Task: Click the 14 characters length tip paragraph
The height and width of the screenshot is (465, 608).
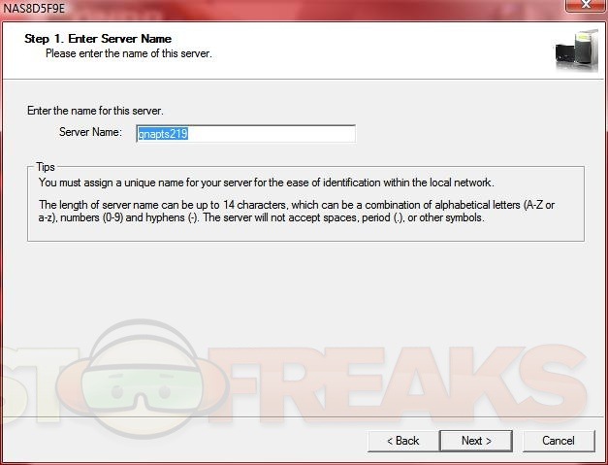Action: (x=297, y=212)
